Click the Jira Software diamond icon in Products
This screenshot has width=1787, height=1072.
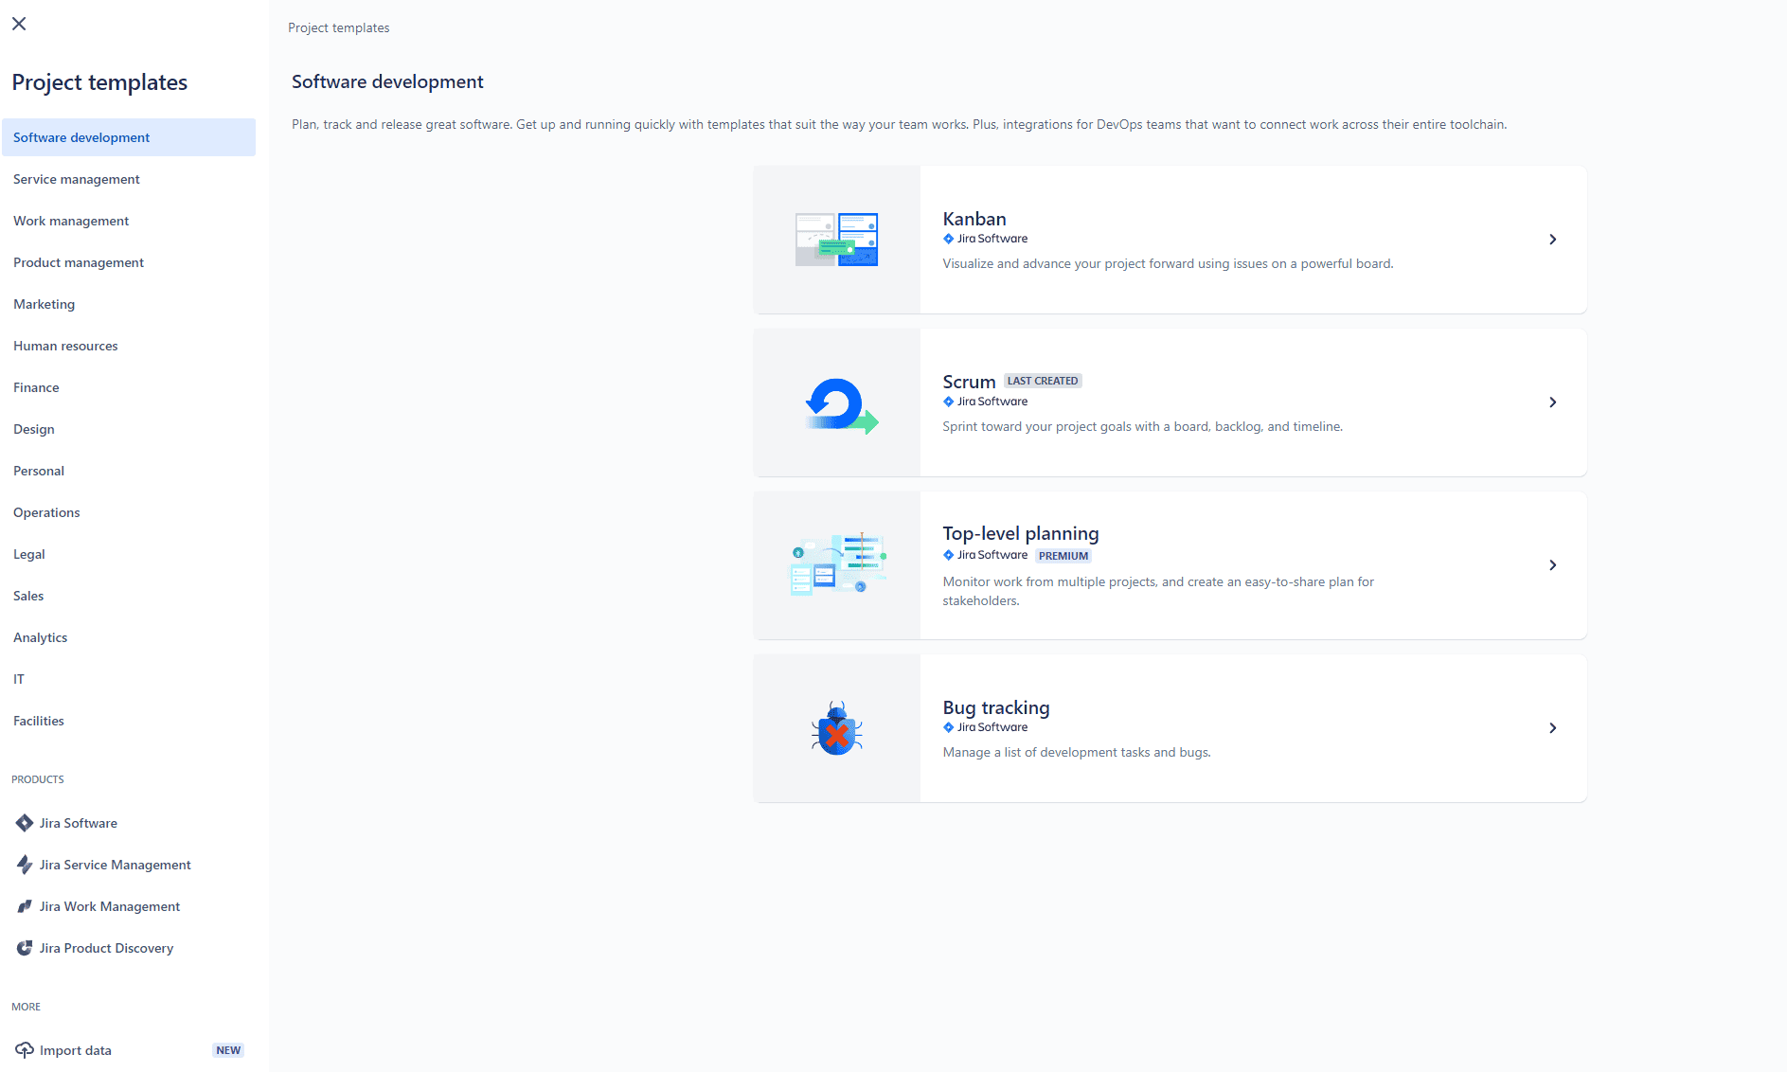(x=25, y=823)
